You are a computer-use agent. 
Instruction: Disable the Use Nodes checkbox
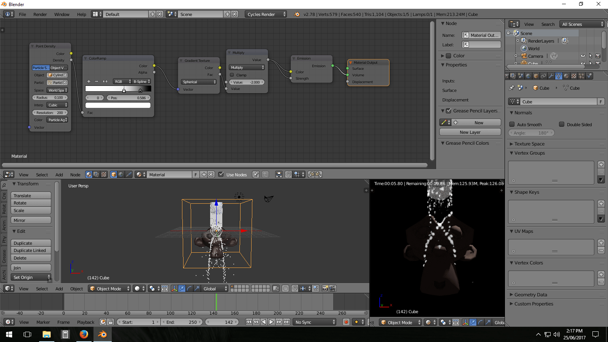(x=221, y=174)
